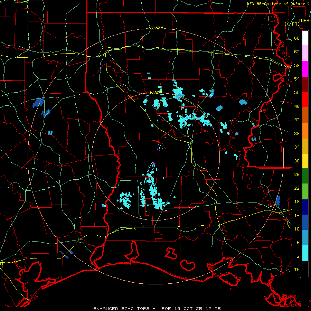Click the dark orange 46 kft swatch
This screenshot has height=311, width=311.
coord(305,115)
